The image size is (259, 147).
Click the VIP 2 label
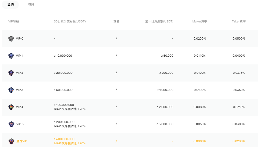tap(19, 73)
